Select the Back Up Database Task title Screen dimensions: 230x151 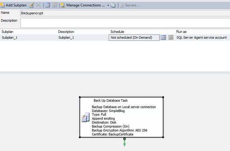[x=111, y=100]
